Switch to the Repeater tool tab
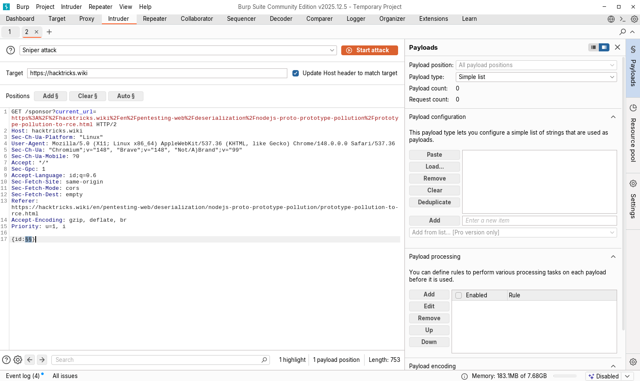The image size is (640, 381). [x=155, y=19]
